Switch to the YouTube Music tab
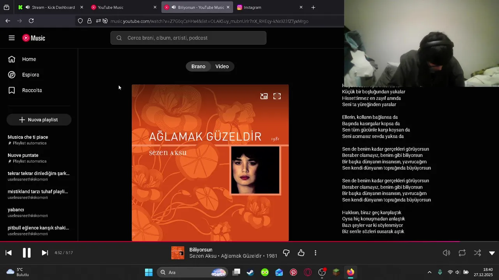Screen dimensions: 499x280 124,7
